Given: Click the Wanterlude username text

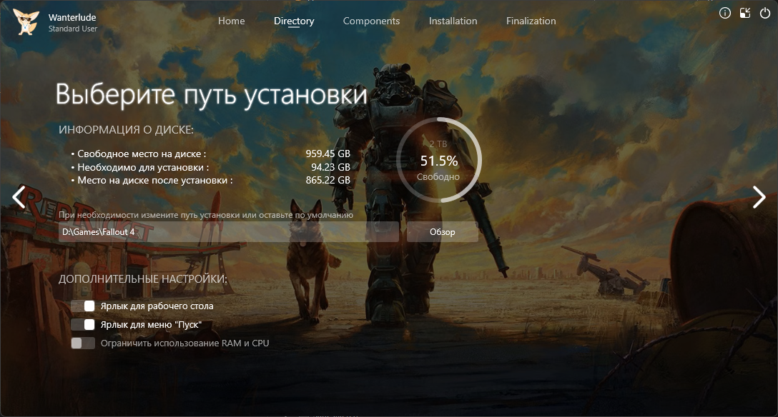Looking at the screenshot, I should [x=72, y=17].
